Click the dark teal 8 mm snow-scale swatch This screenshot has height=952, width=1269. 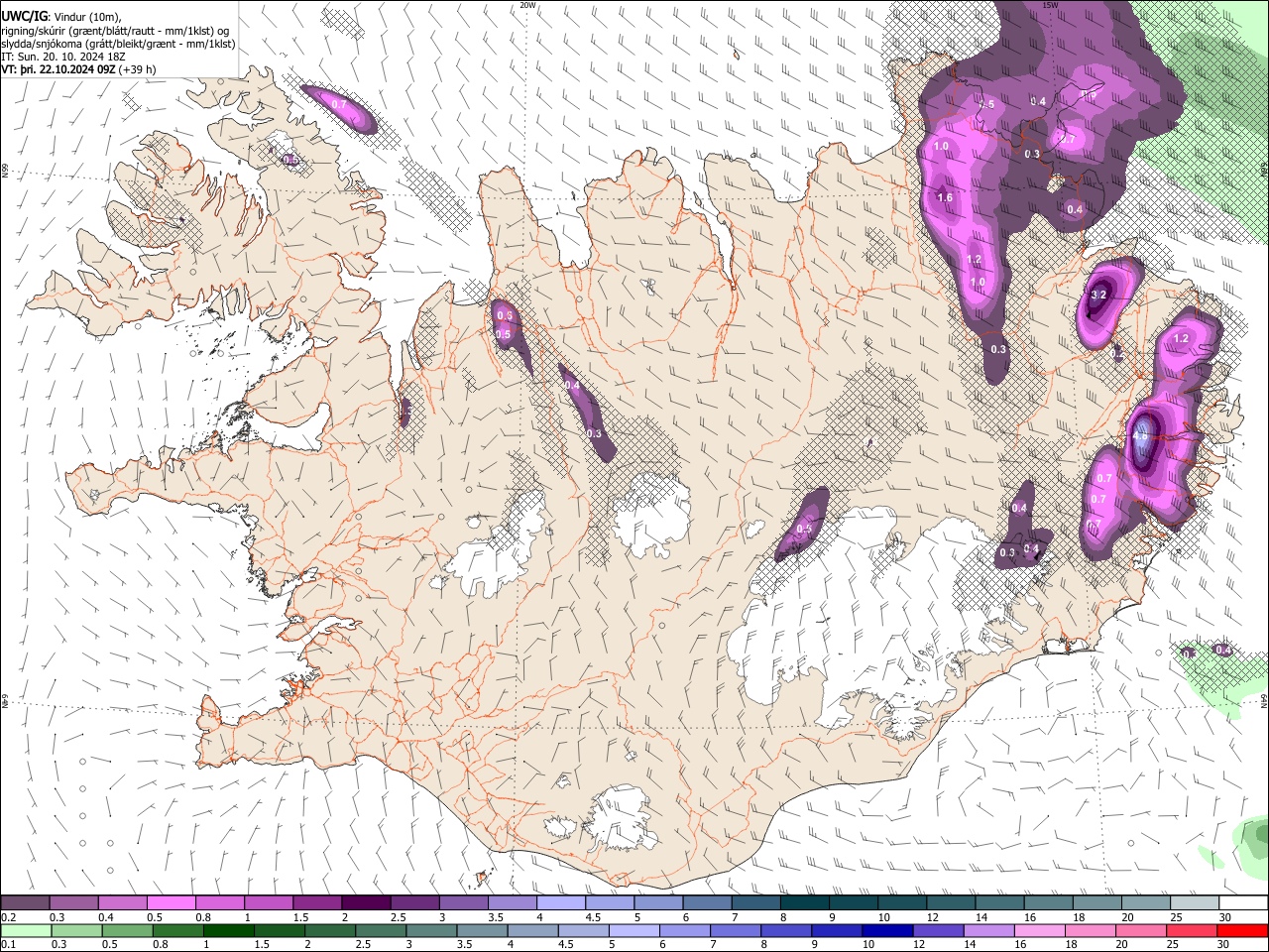(x=804, y=903)
